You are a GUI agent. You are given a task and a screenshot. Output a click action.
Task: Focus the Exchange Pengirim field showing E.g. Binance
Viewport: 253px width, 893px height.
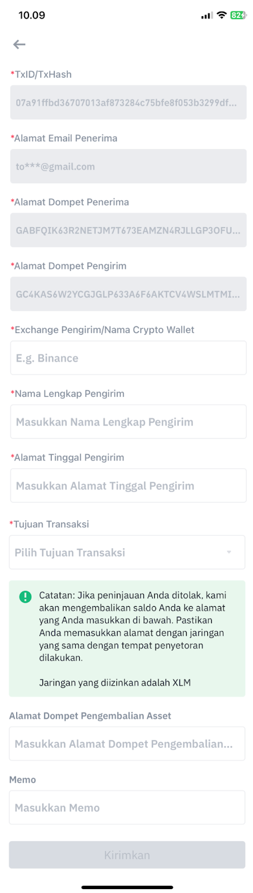pos(128,358)
